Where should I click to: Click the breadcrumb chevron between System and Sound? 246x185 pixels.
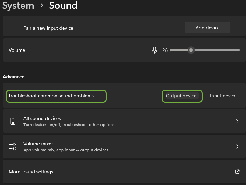pyautogui.click(x=42, y=6)
